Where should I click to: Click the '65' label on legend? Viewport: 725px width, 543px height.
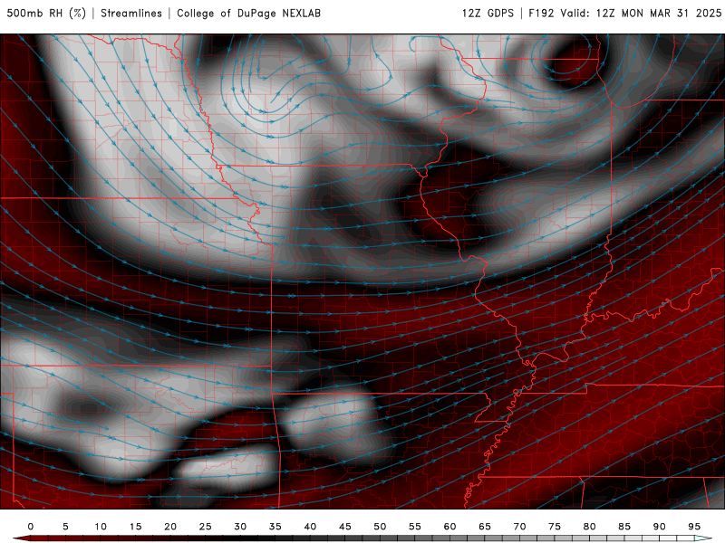485,527
